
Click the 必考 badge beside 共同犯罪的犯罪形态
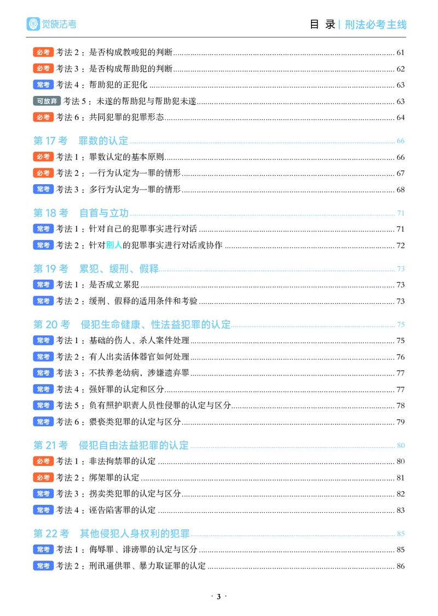coord(43,117)
